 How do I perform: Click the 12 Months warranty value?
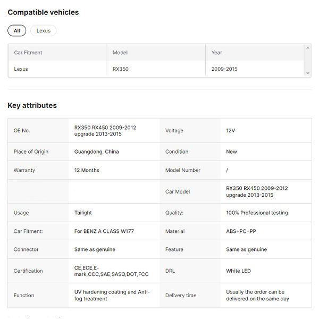pos(87,170)
